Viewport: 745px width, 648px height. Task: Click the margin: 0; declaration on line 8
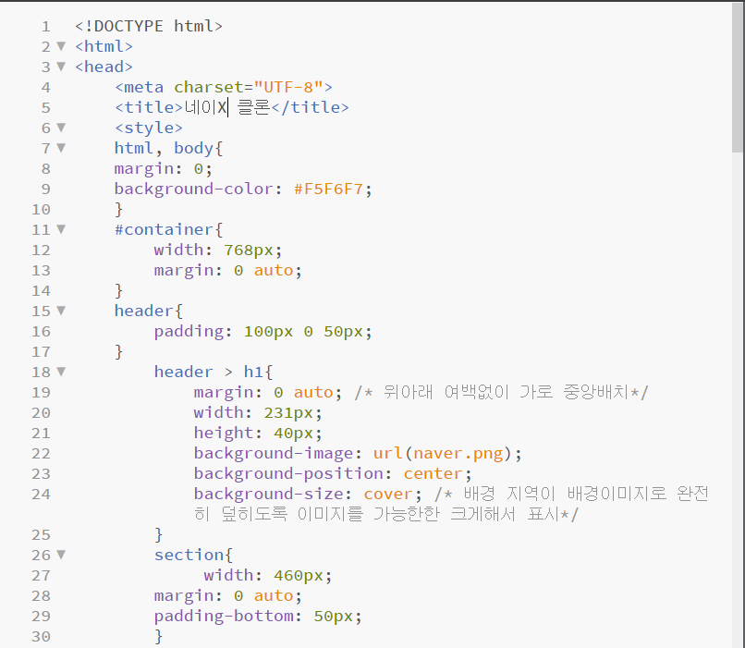pyautogui.click(x=163, y=168)
